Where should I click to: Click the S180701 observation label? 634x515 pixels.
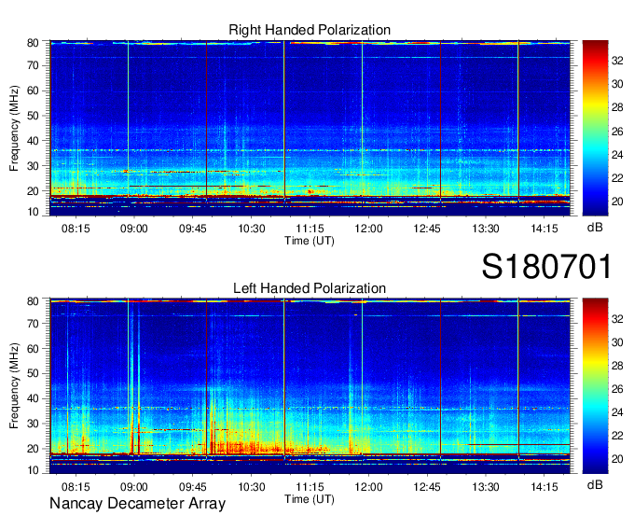(x=546, y=267)
